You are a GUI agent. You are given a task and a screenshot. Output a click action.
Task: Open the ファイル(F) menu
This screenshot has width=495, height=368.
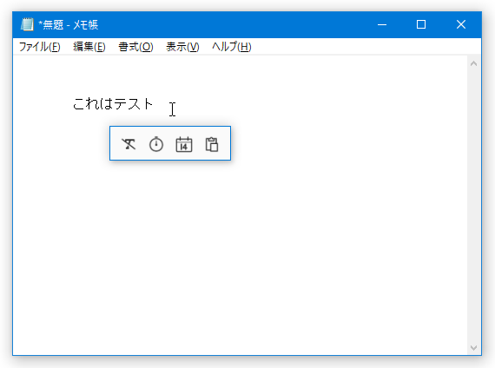40,47
